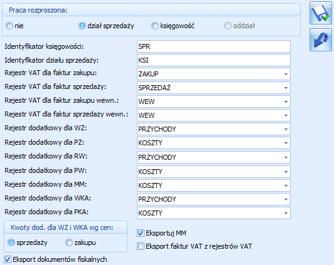Viewport: 334px width, 265px height.
Task: Click Identyfikator księgowości field with SPR
Action: (x=213, y=46)
